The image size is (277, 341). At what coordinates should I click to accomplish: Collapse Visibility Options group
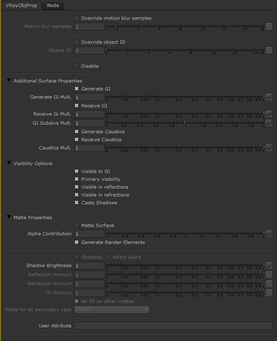point(9,163)
